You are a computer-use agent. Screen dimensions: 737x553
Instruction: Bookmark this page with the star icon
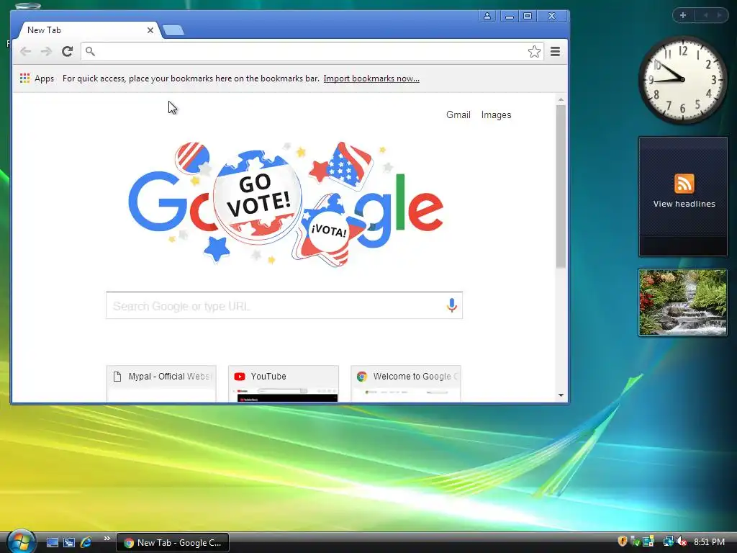click(x=534, y=51)
